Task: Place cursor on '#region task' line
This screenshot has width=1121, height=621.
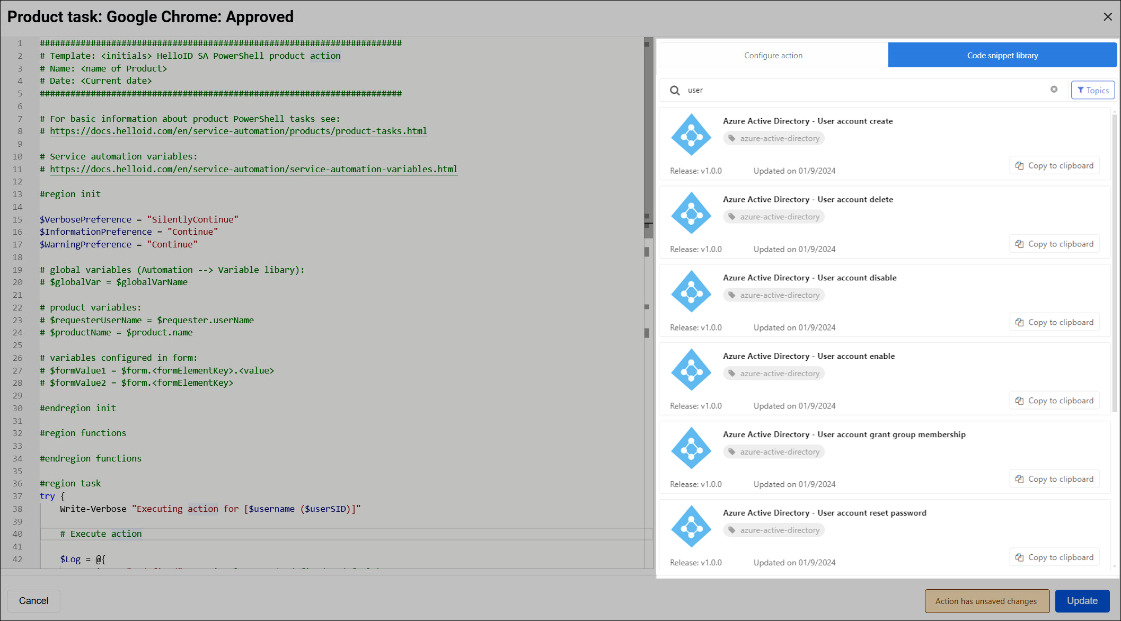Action: coord(70,483)
